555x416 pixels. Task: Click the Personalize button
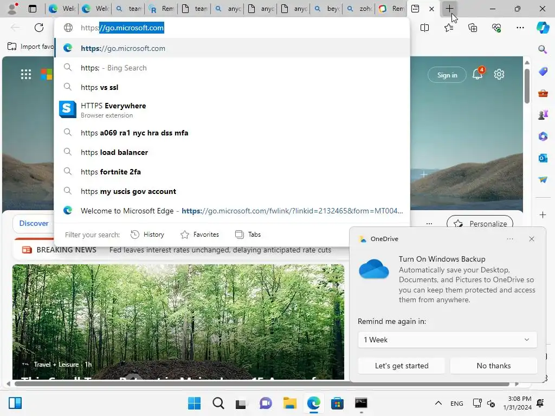tap(480, 224)
